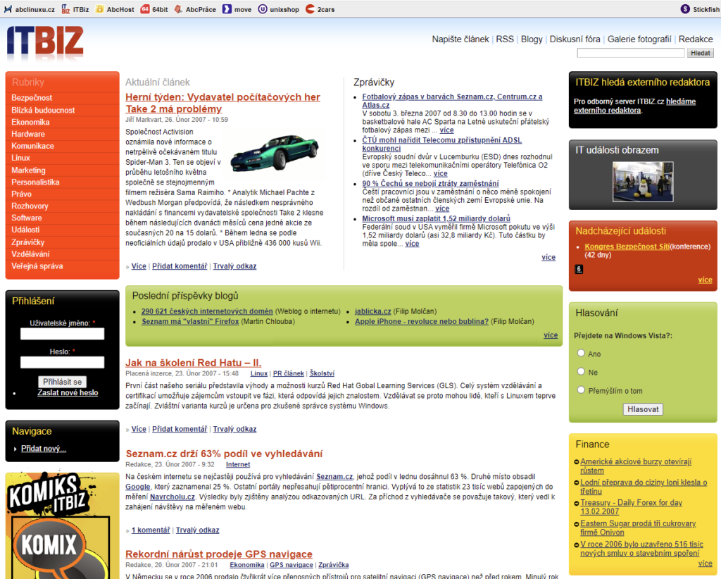Click the AbcHost lock icon
This screenshot has width=721, height=579.
[x=100, y=9]
